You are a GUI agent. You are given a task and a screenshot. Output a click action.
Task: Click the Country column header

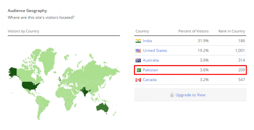click(142, 31)
